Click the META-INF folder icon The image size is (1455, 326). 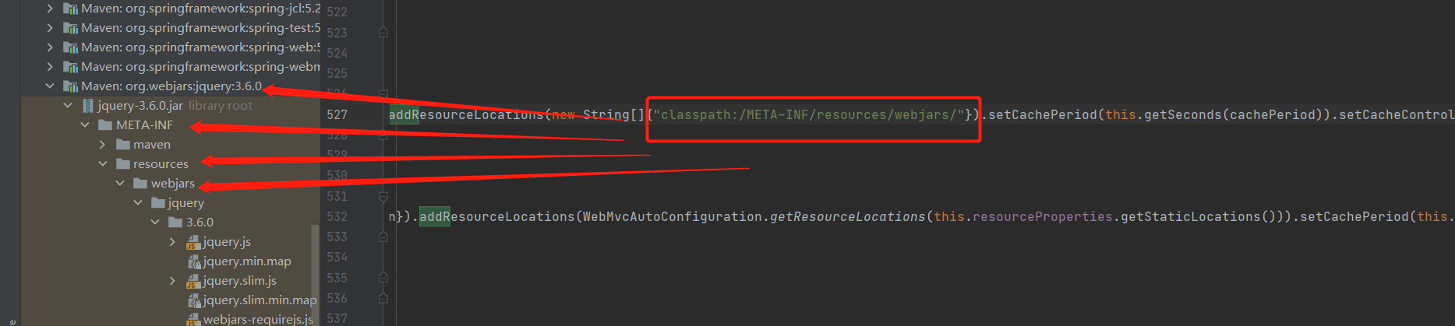pos(105,125)
